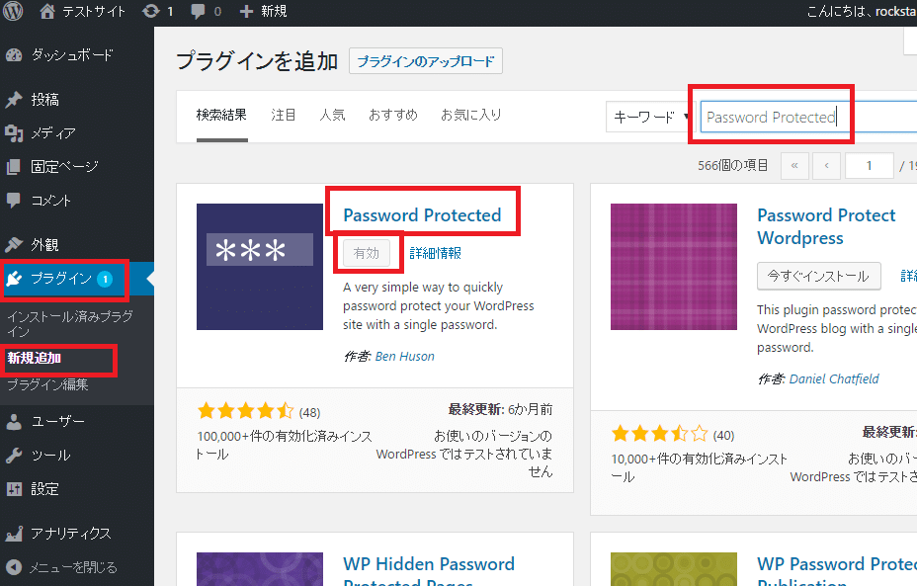Open author Ben Huson link

pos(405,356)
